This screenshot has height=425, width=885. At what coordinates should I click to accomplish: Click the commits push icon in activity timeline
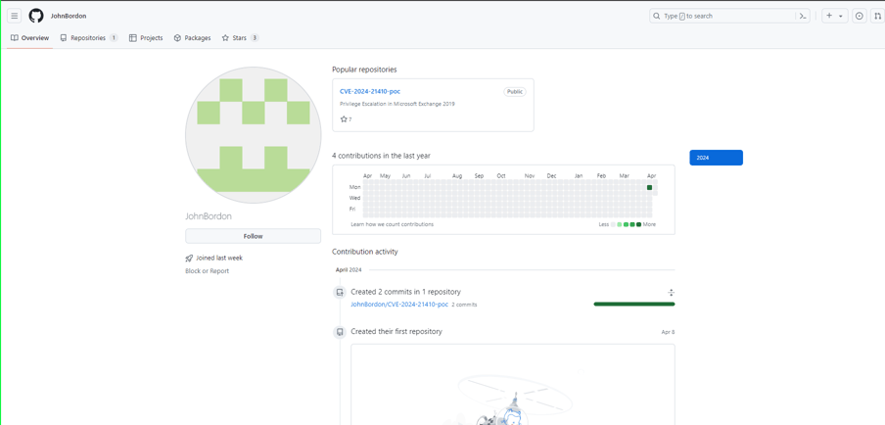pyautogui.click(x=339, y=293)
